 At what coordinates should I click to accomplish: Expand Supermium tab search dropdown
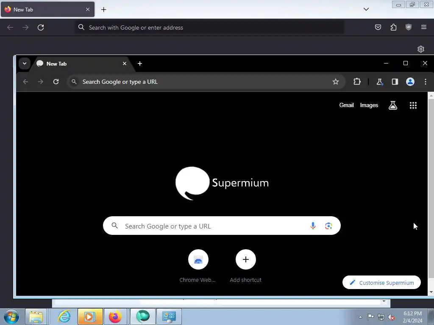pos(24,63)
